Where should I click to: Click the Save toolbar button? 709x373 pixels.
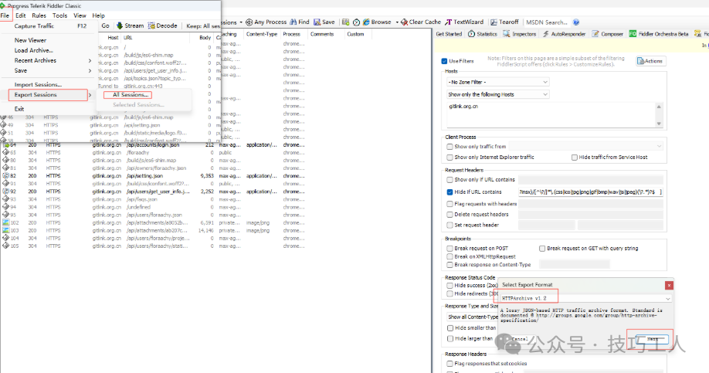pyautogui.click(x=324, y=22)
